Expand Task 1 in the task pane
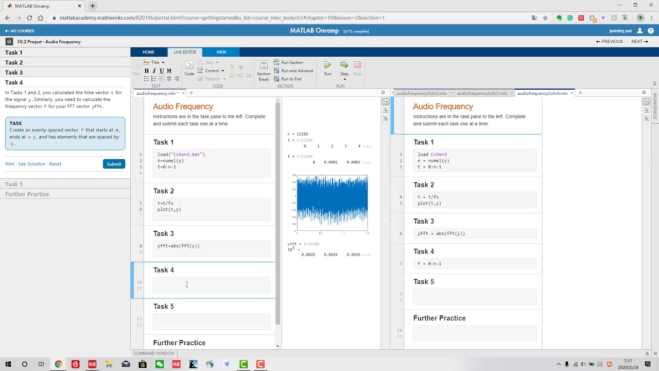Viewport: 659px width, 371px height. click(x=65, y=53)
